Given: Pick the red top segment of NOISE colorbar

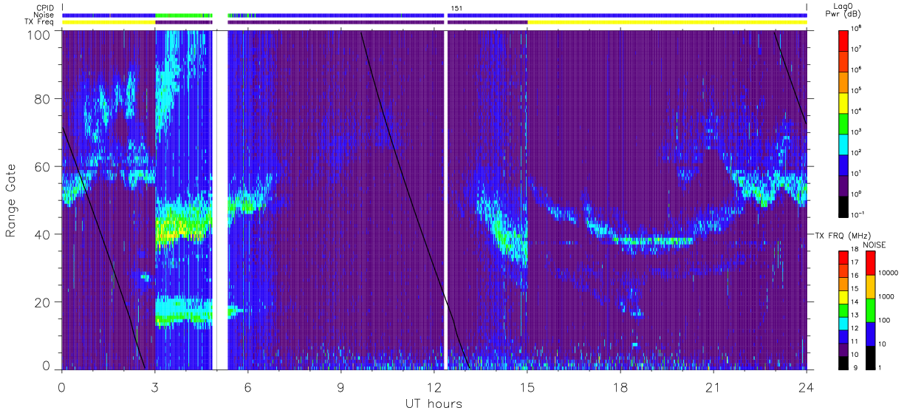Looking at the screenshot, I should [869, 263].
